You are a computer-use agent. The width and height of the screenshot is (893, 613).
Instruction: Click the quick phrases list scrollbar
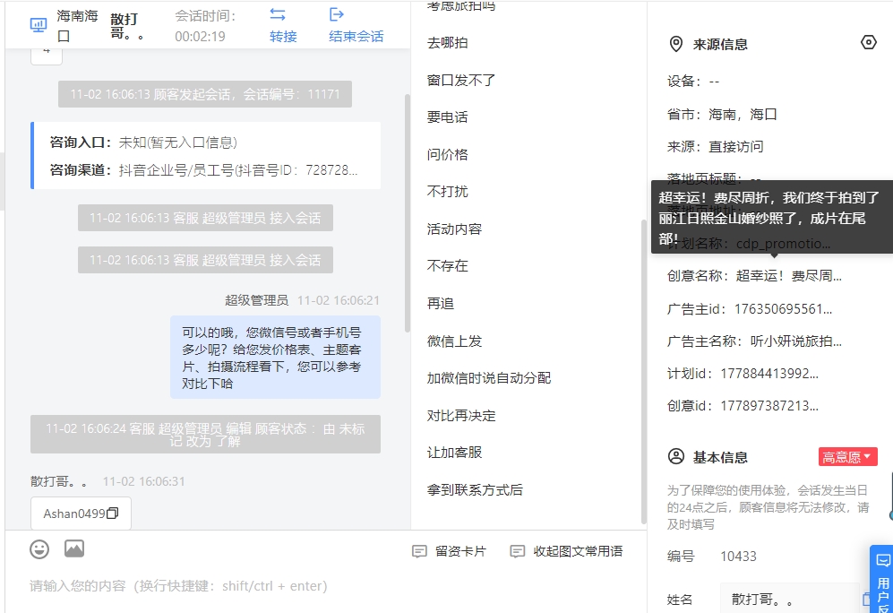[x=644, y=371]
